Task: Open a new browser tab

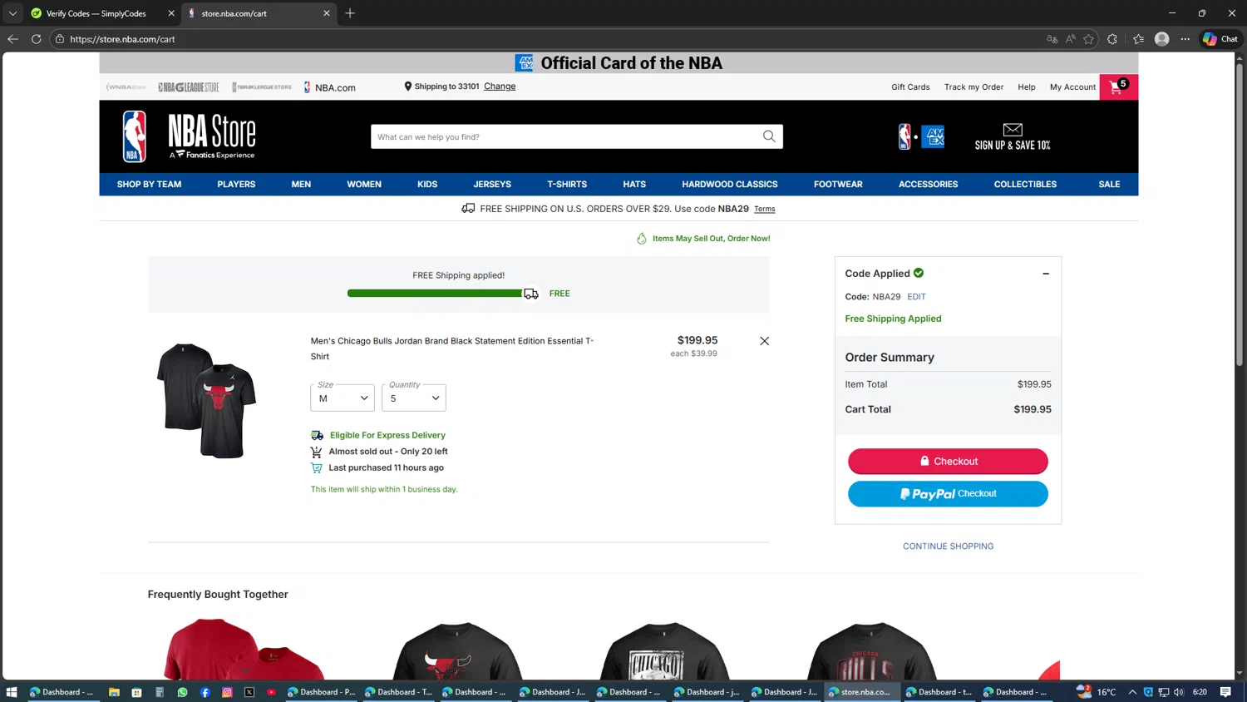Action: coord(350,13)
